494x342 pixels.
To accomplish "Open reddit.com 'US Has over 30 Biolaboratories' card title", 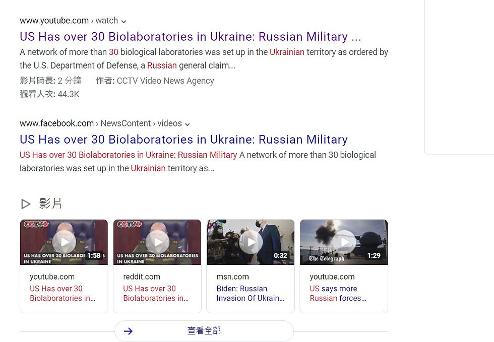I will pos(156,294).
